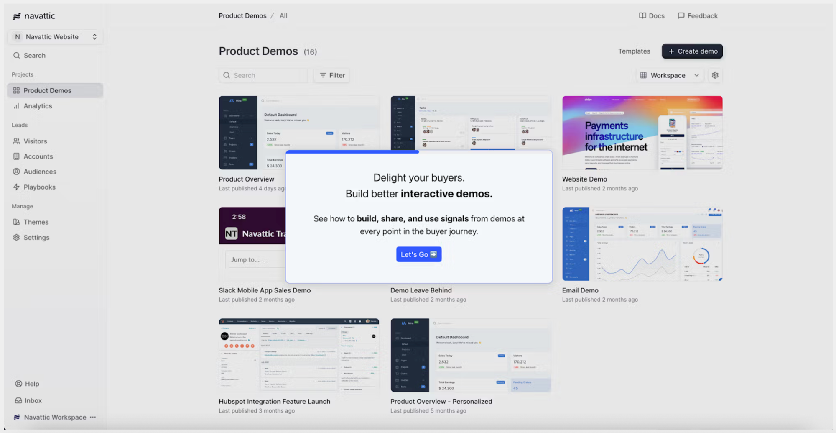This screenshot has width=836, height=433.
Task: Click the Create demo button
Action: tap(692, 51)
